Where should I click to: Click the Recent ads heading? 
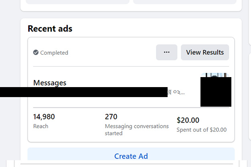[x=50, y=29]
